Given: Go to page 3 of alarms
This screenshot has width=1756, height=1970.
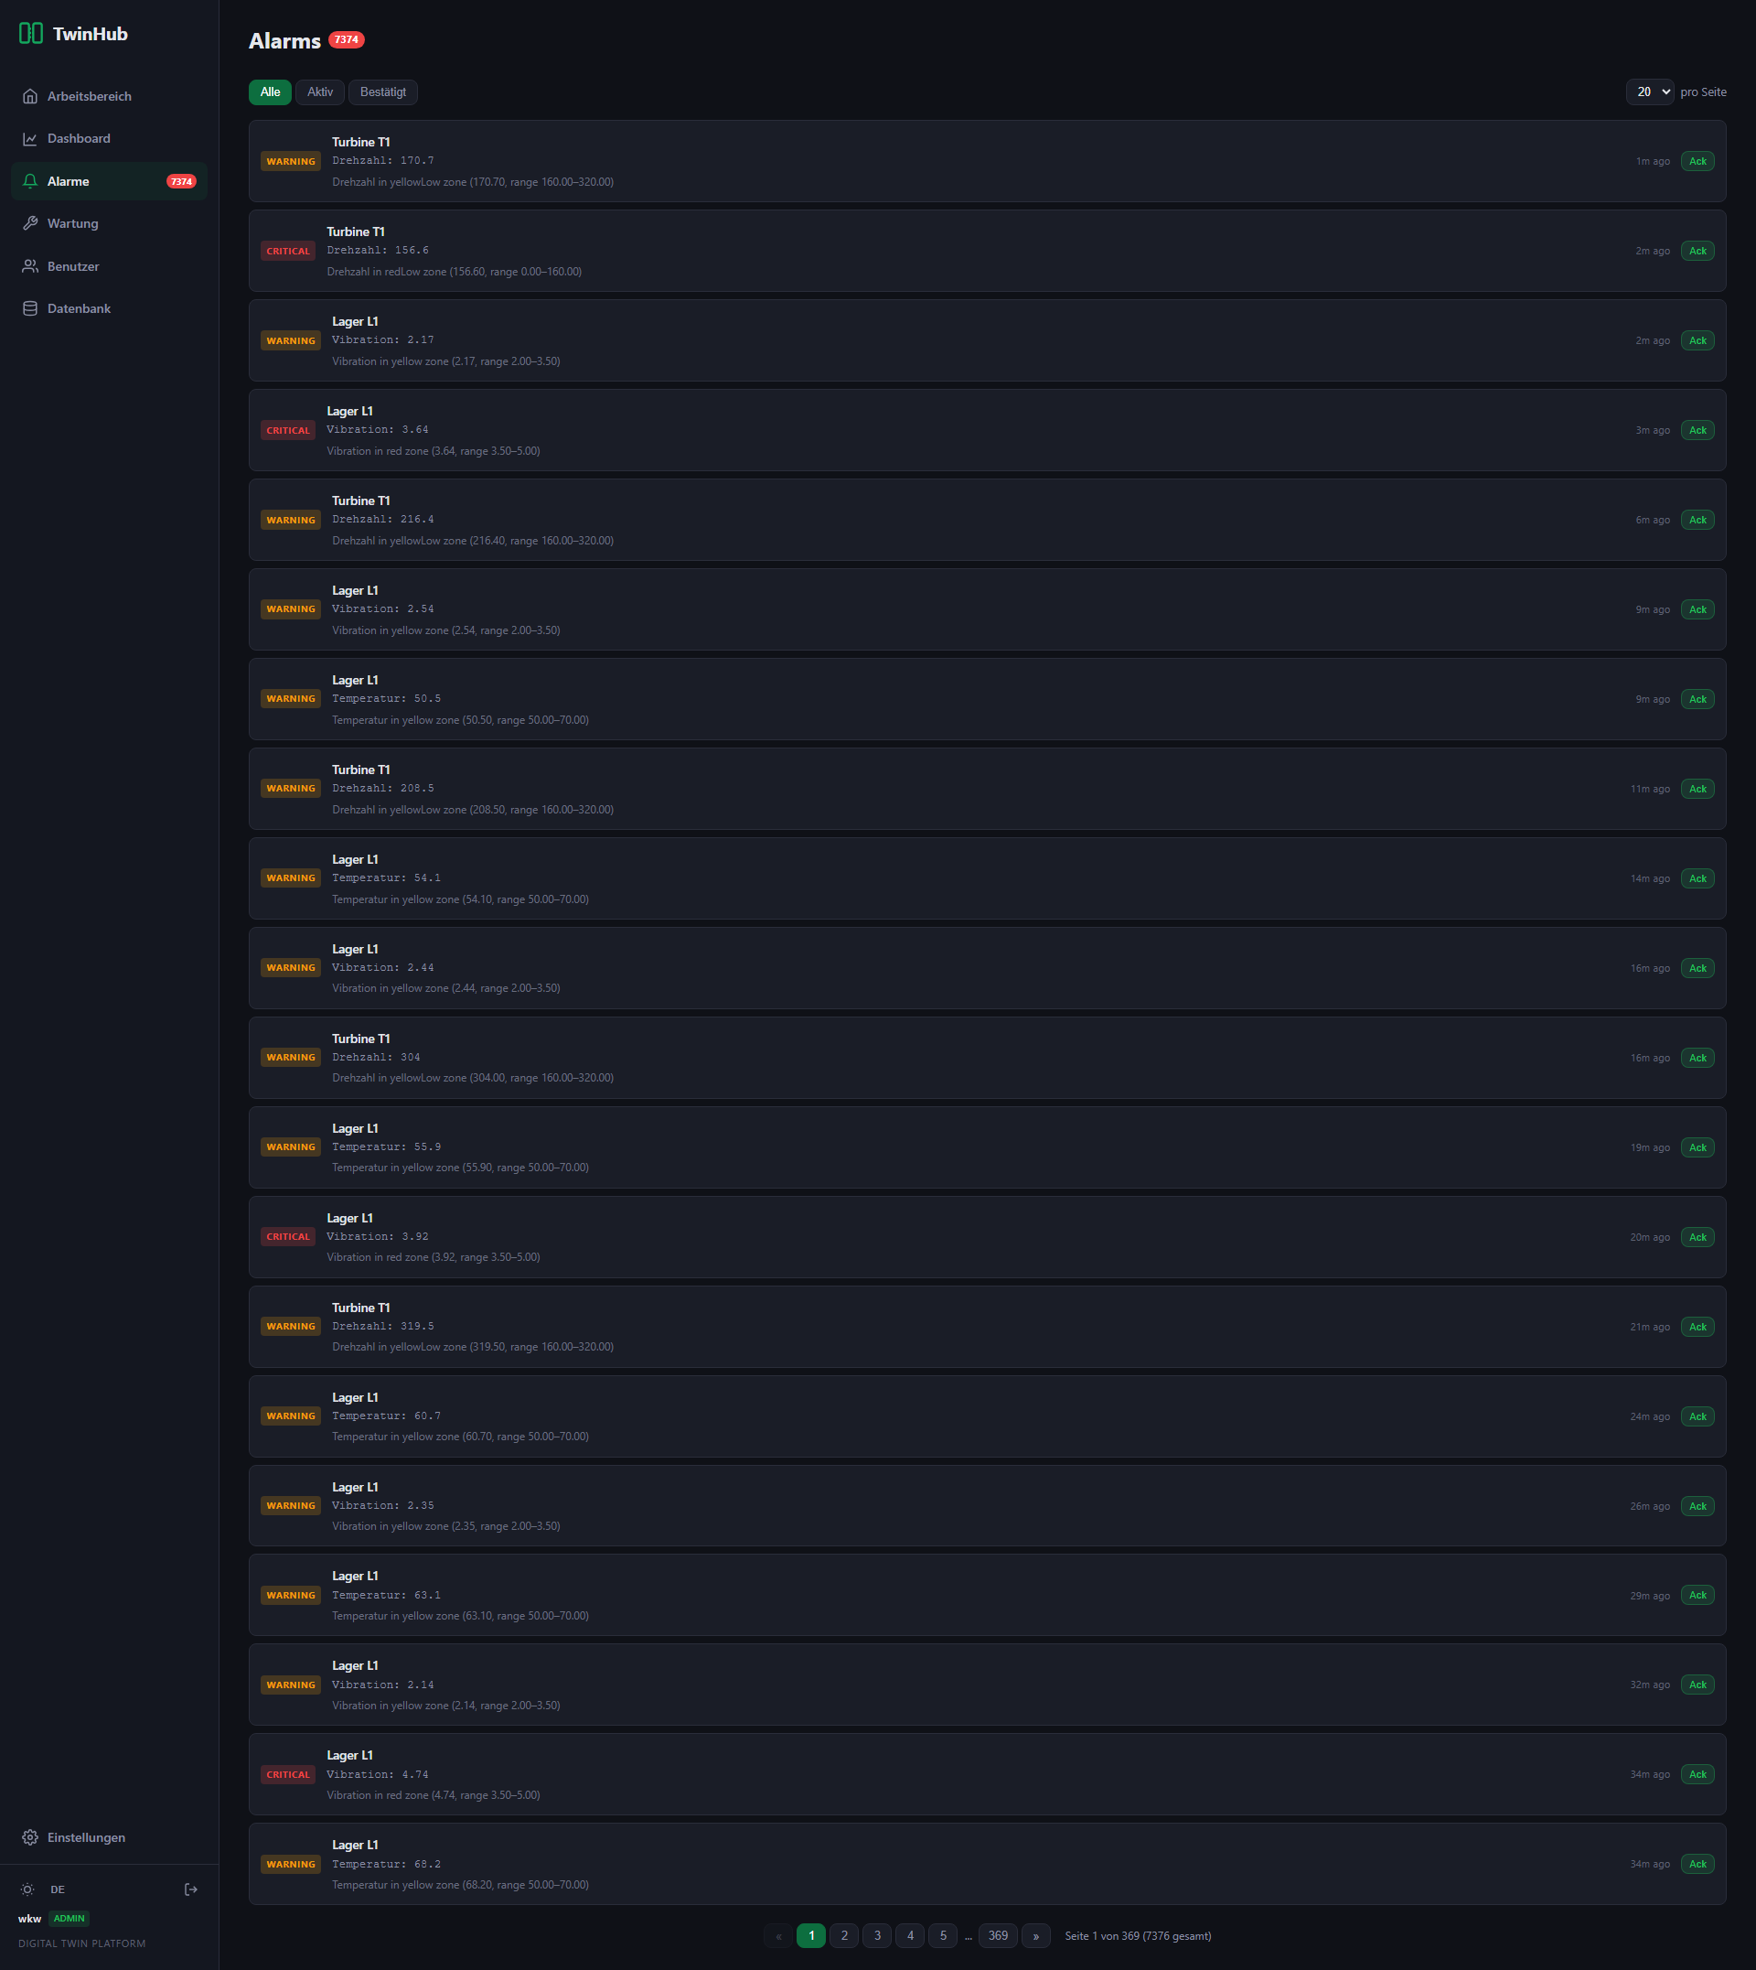Looking at the screenshot, I should click(877, 1936).
